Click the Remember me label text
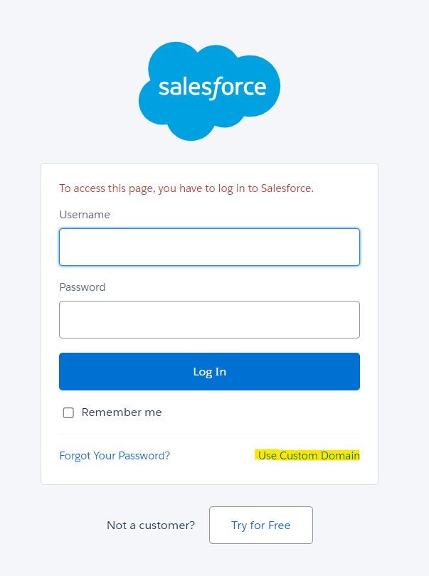 [x=122, y=412]
